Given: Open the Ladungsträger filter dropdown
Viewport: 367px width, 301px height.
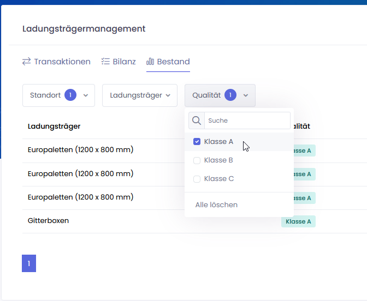Looking at the screenshot, I should pos(140,95).
